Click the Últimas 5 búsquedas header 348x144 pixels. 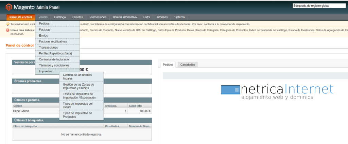coord(82,120)
